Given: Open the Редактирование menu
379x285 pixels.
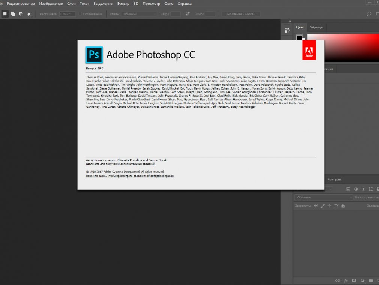Looking at the screenshot, I should click(x=21, y=4).
